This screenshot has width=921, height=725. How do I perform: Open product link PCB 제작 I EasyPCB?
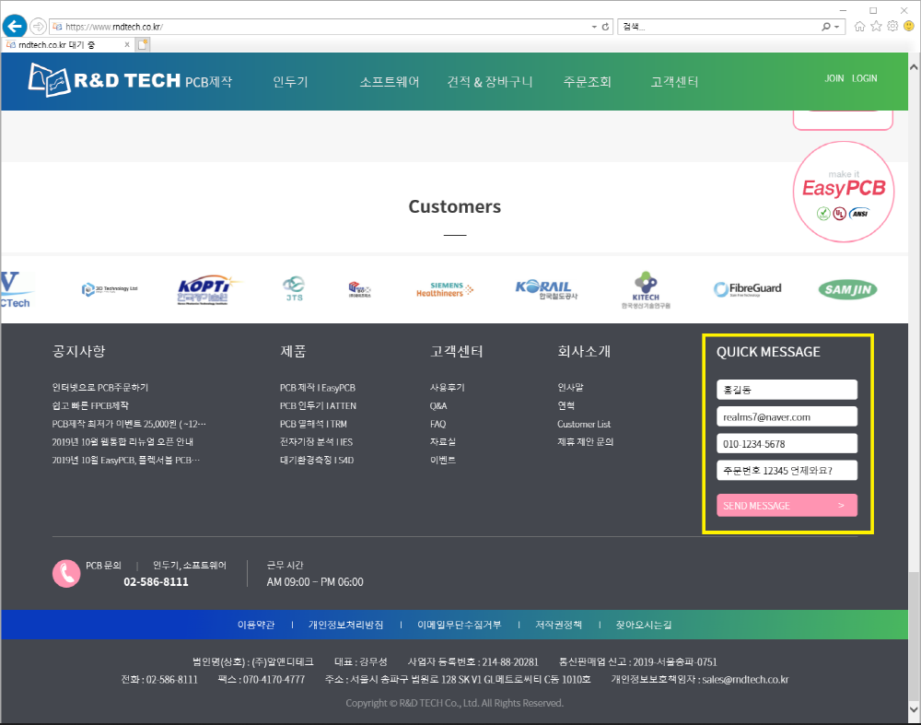(318, 388)
